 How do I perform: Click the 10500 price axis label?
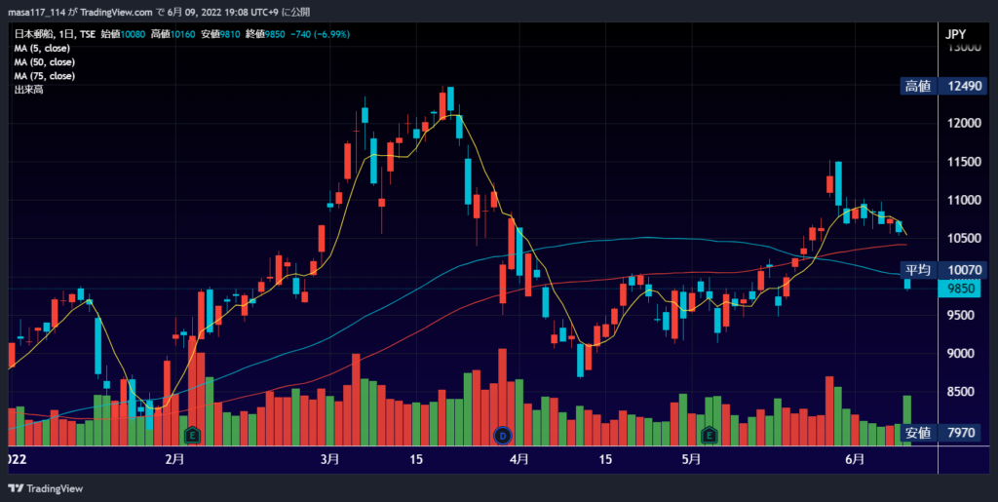tap(964, 239)
